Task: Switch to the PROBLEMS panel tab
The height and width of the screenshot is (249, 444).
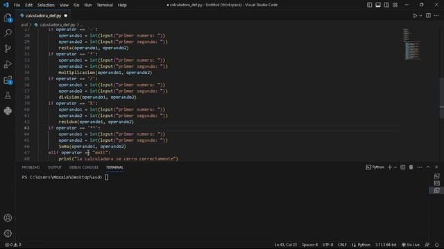Action: pyautogui.click(x=31, y=167)
